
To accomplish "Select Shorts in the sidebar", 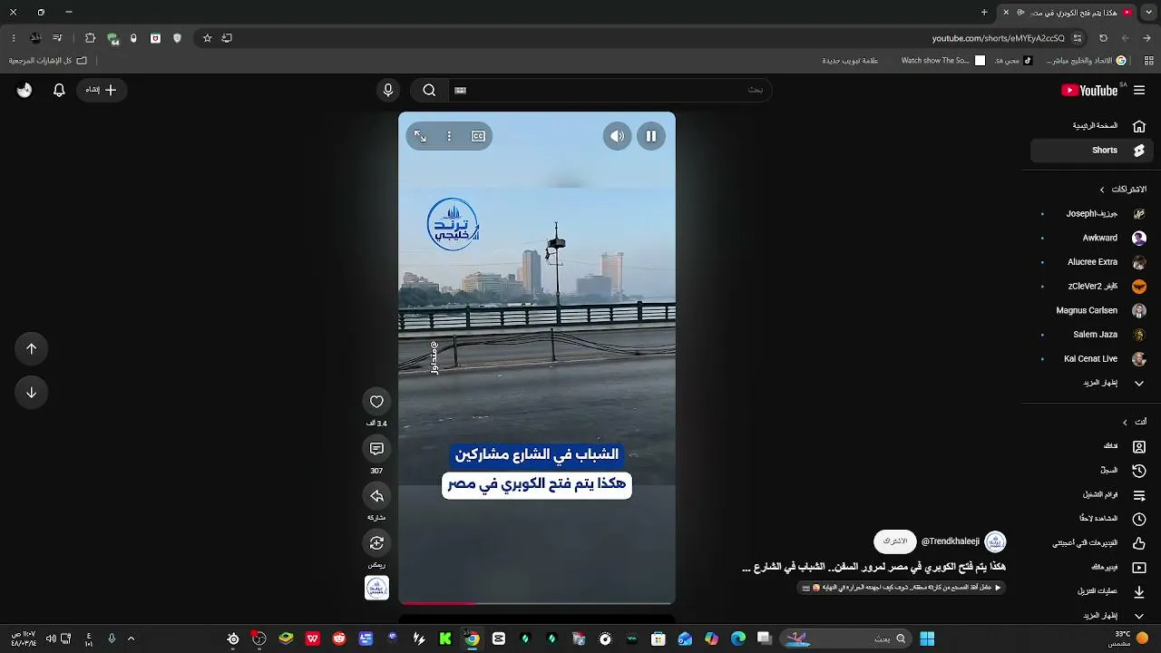I will click(1092, 151).
